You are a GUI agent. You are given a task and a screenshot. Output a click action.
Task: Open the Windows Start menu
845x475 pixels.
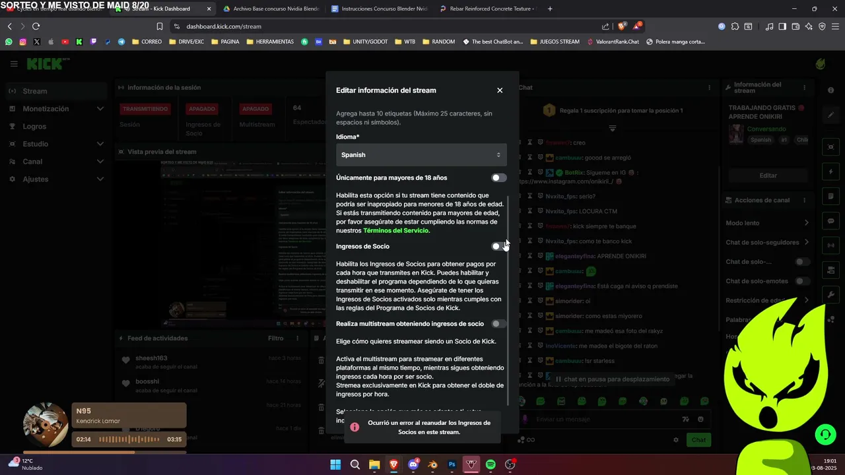click(x=335, y=464)
